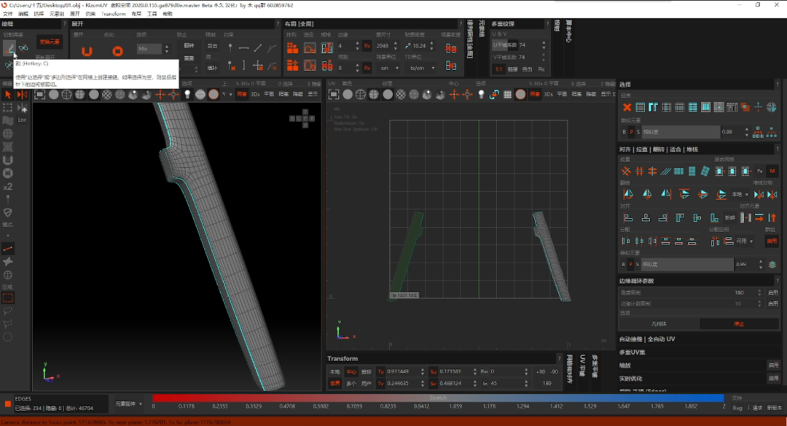Click the align-left icon in Align panel
Screen dimensions: 787x426
tap(628, 217)
